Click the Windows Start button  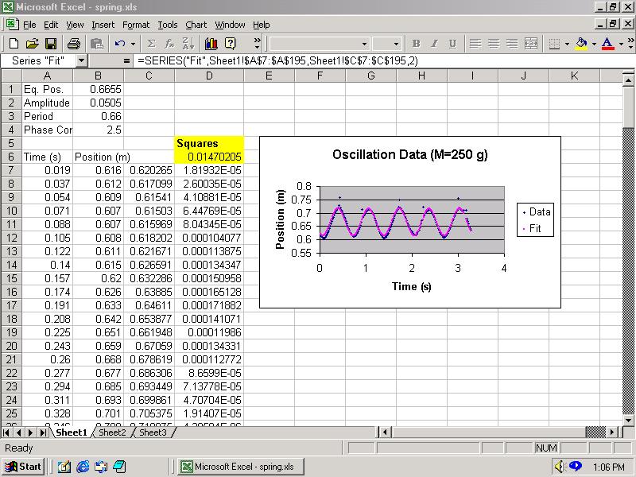22,467
